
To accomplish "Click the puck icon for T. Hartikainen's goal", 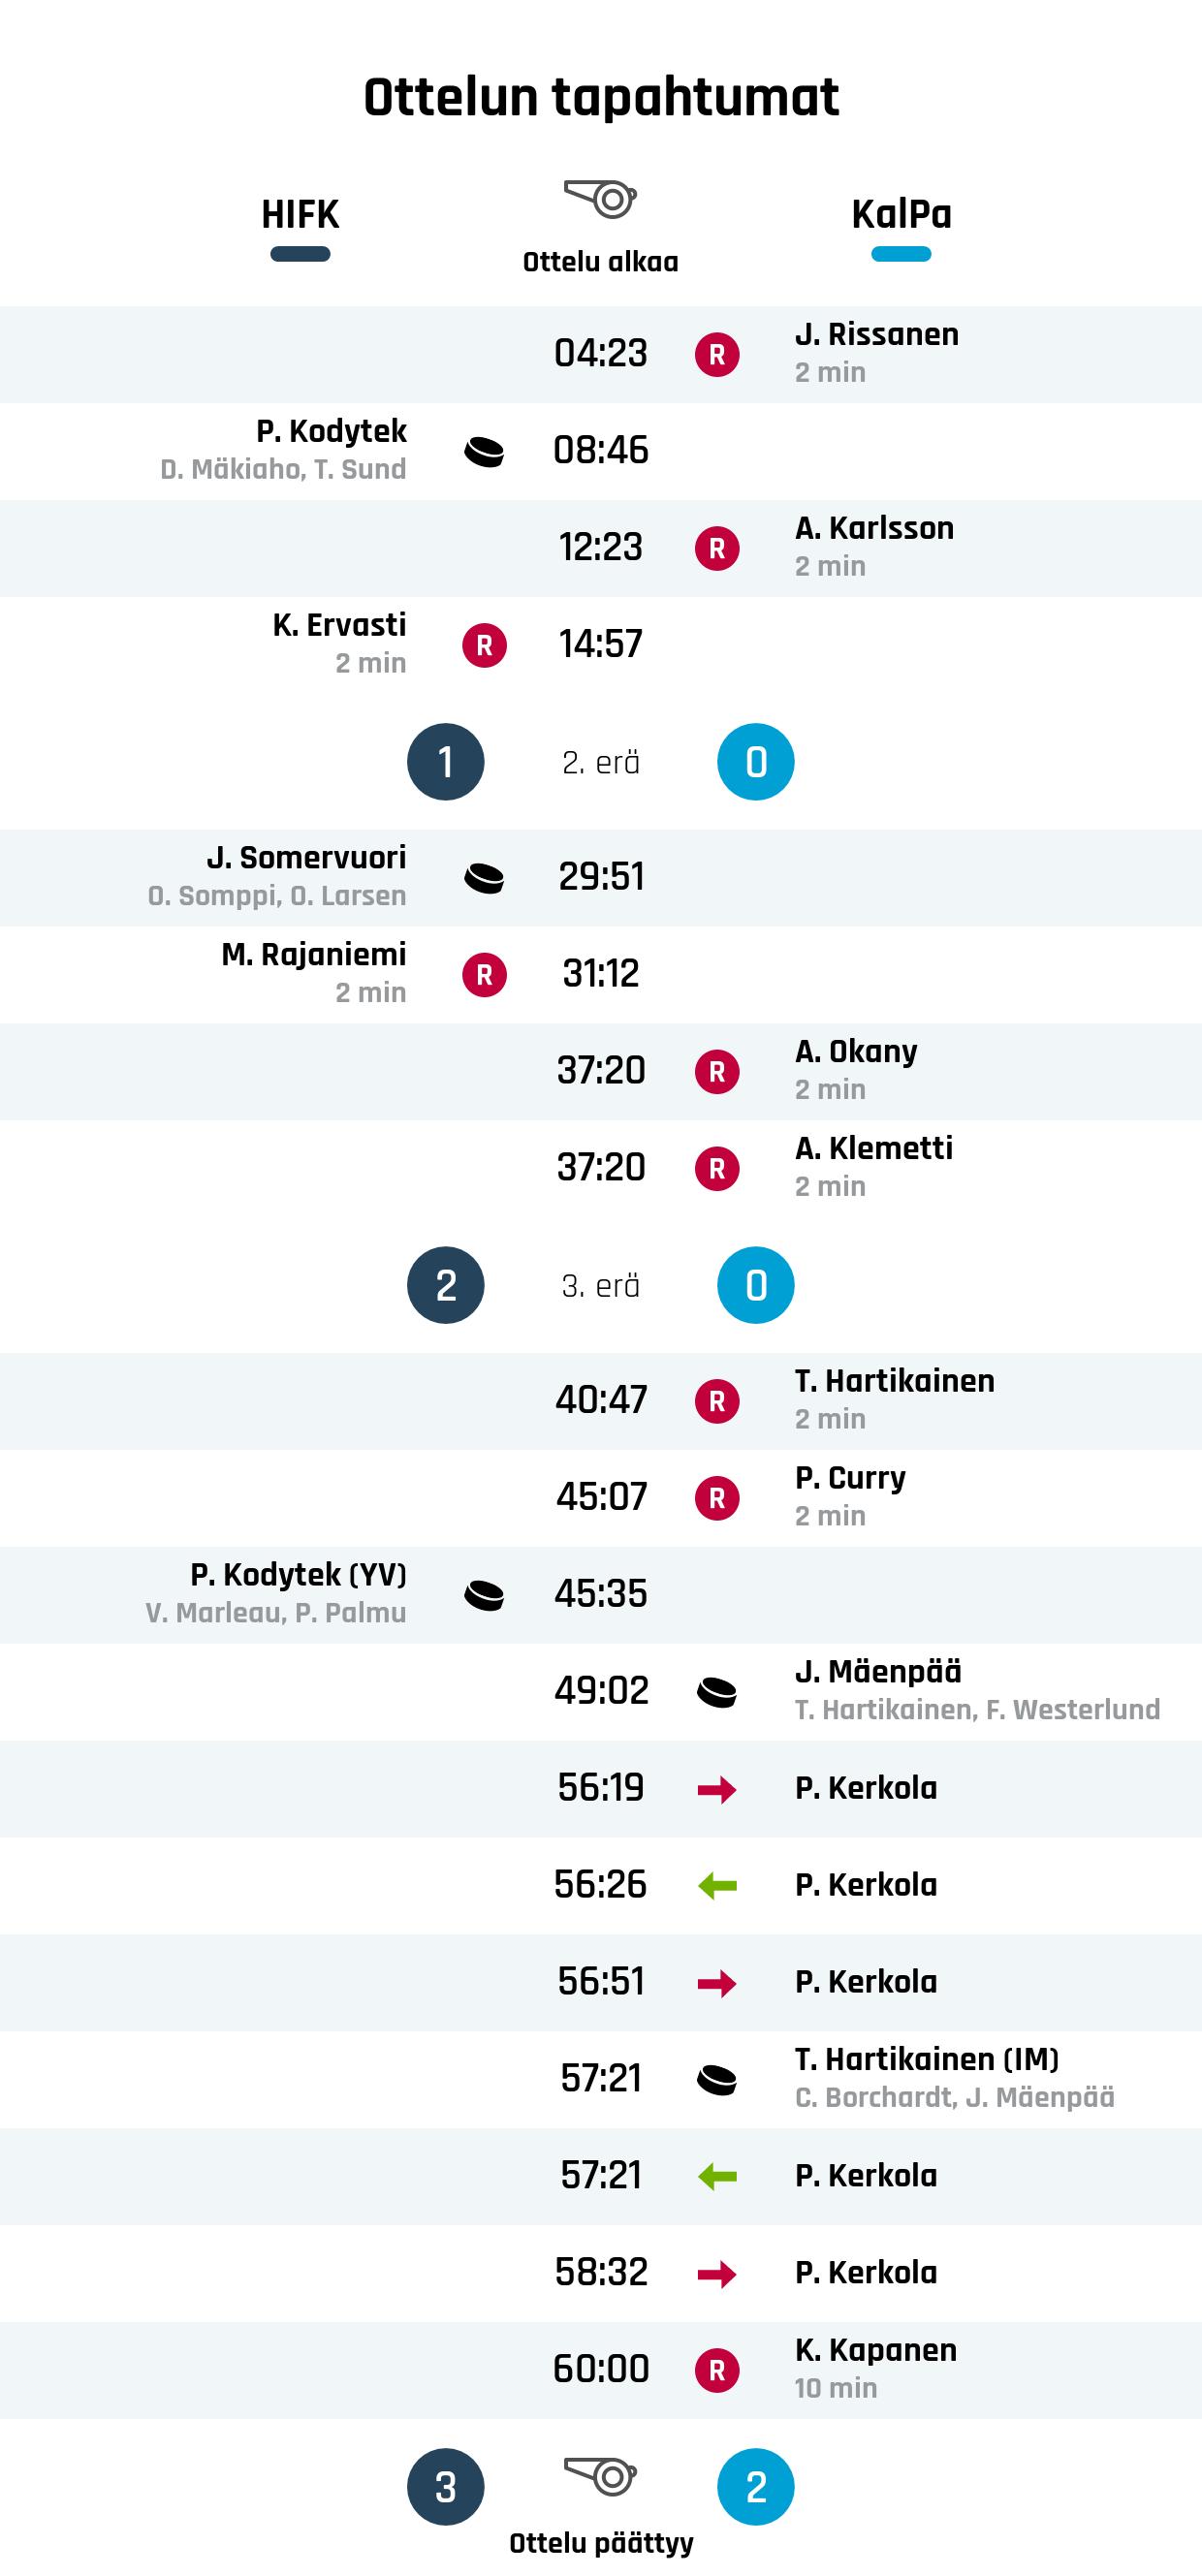I will (717, 2080).
